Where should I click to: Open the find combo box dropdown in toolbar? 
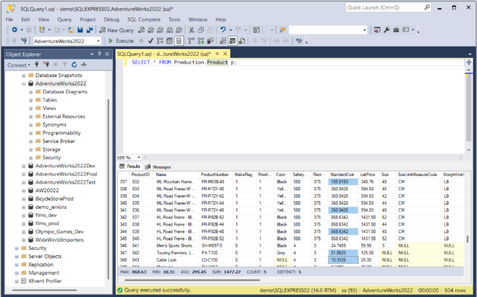[365, 30]
